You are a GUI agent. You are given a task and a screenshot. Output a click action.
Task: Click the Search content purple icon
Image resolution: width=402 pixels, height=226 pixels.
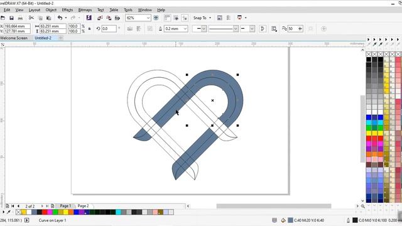[x=89, y=18]
